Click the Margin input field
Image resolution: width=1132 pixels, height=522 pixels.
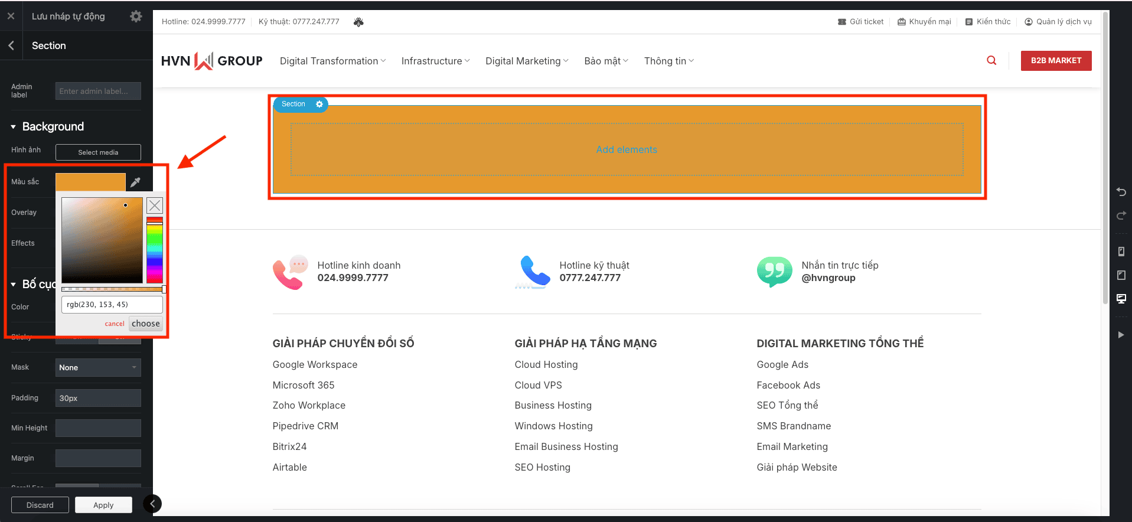98,458
